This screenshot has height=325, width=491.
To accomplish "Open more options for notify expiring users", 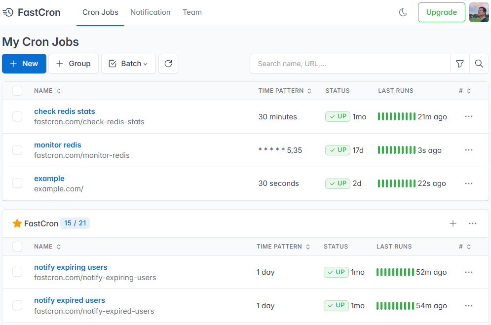I will point(468,272).
